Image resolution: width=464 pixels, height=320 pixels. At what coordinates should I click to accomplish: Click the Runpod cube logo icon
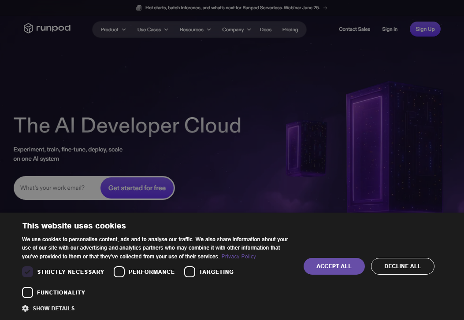[x=28, y=28]
